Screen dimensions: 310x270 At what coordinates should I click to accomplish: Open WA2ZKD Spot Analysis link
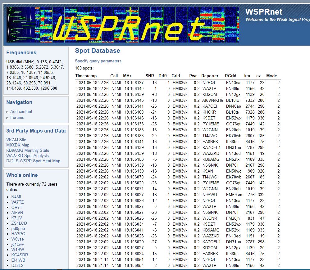27,156
